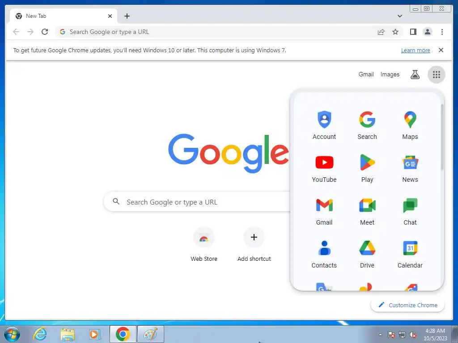Launch Google Meet app

click(367, 211)
